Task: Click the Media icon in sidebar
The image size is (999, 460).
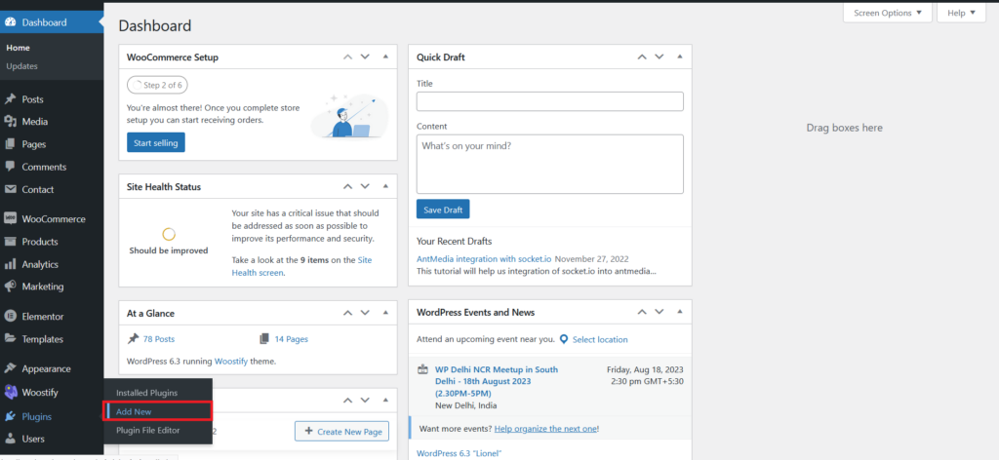Action: point(10,122)
